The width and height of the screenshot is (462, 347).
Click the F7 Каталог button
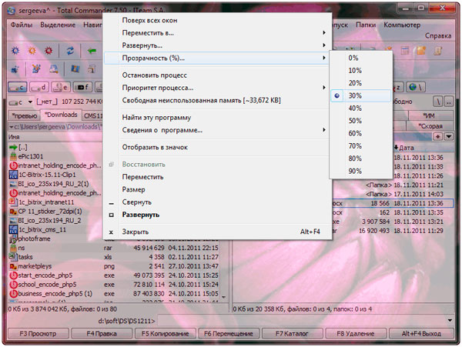[292, 334]
